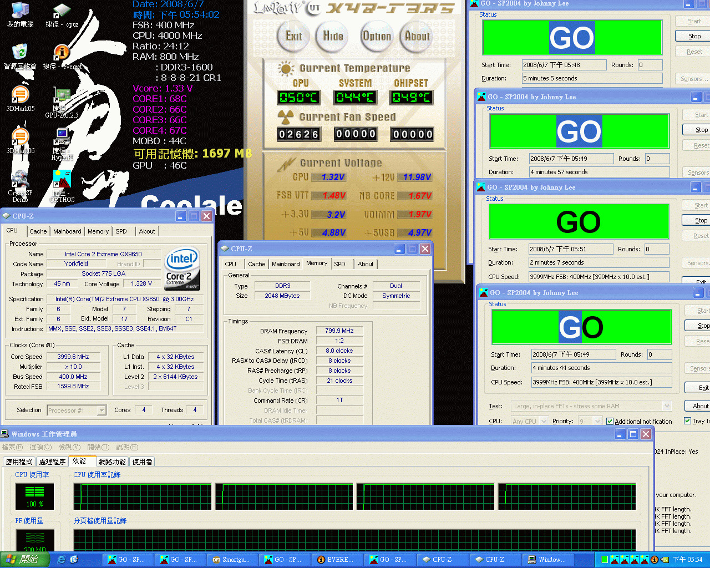The width and height of the screenshot is (710, 568).
Task: Click DRAM Frequency value 799.9 MHz
Action: coord(339,331)
